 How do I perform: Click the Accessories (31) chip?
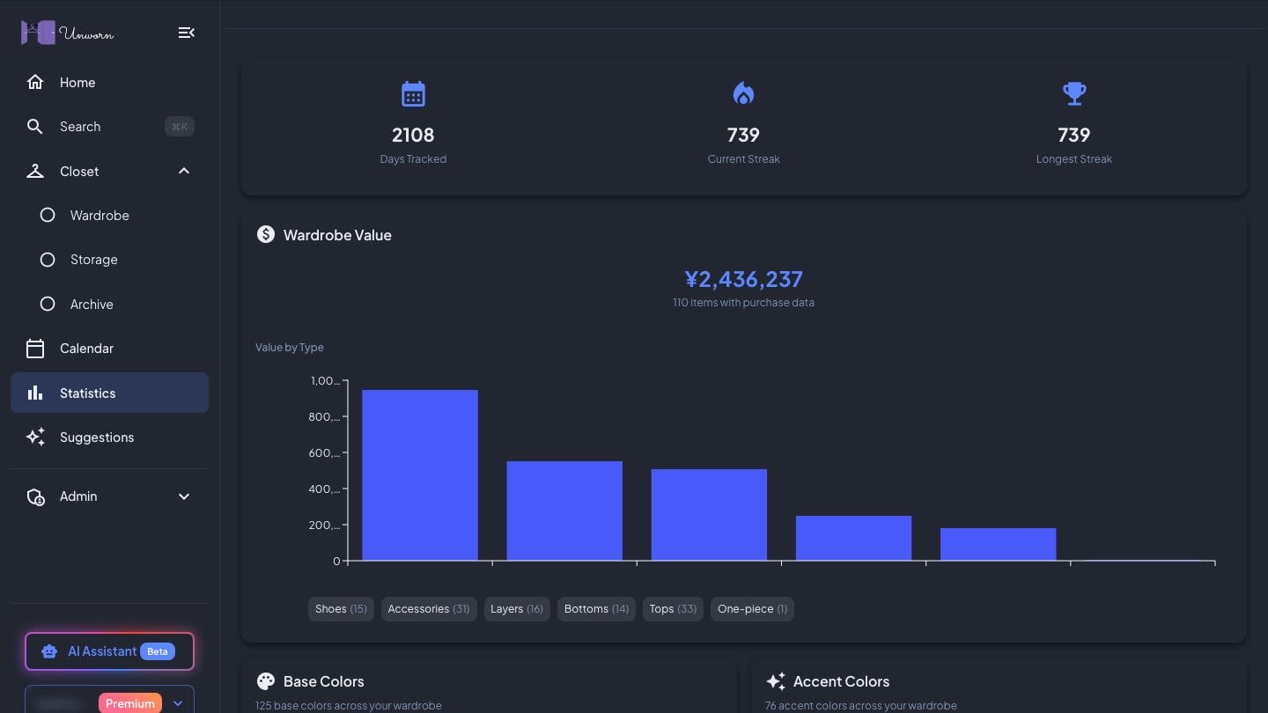(x=429, y=609)
